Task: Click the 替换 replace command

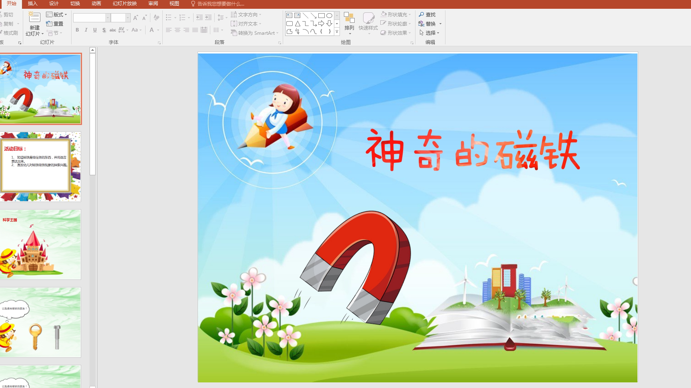Action: pos(431,23)
